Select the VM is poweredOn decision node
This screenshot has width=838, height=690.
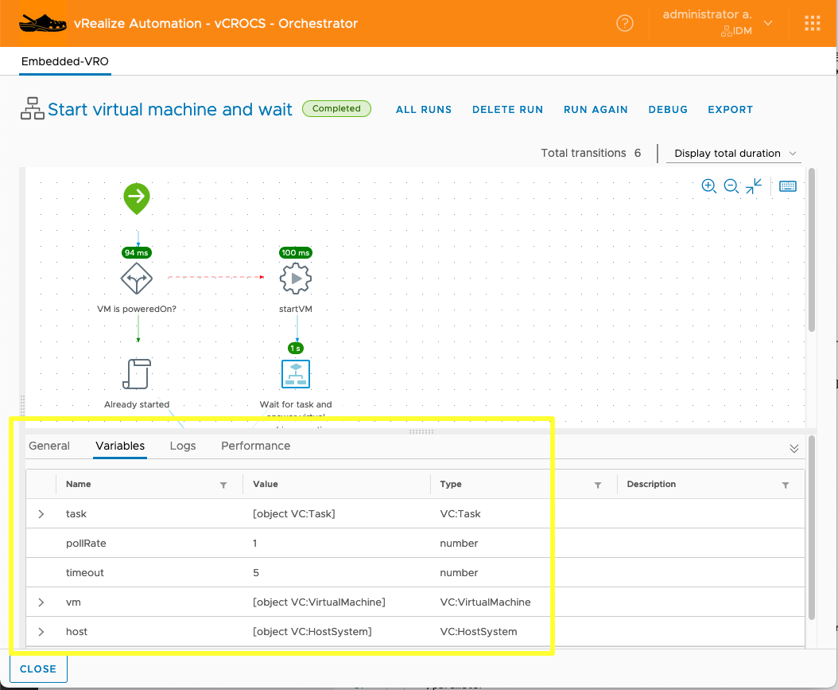coord(136,279)
